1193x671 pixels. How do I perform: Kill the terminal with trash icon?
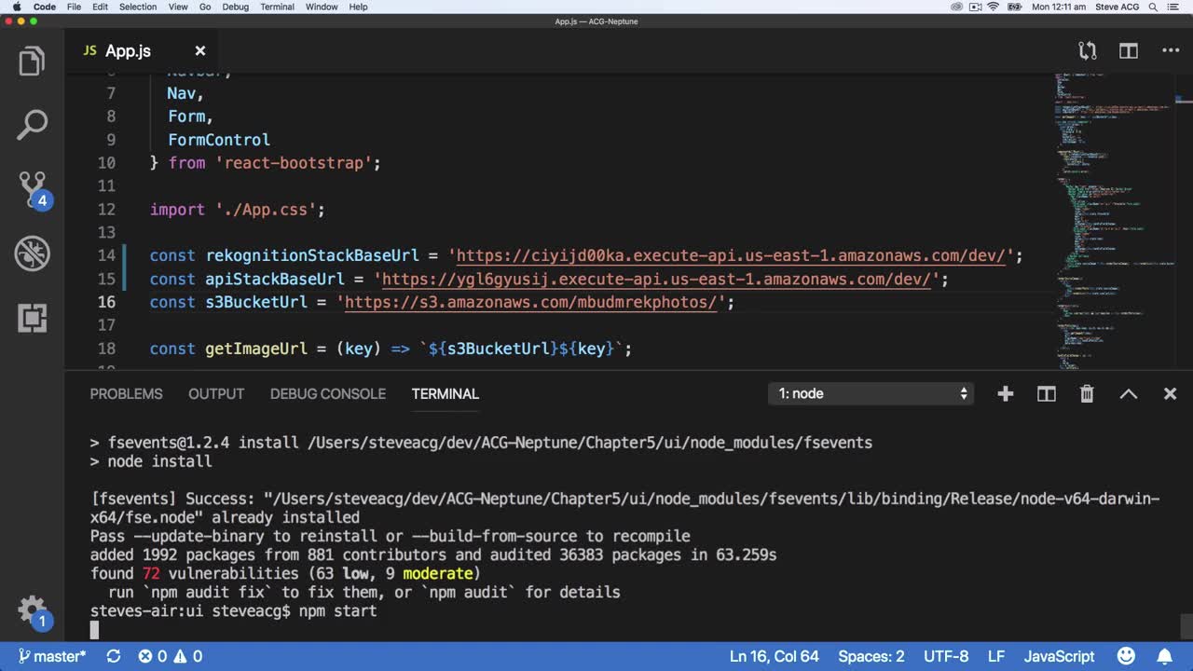[x=1087, y=394]
